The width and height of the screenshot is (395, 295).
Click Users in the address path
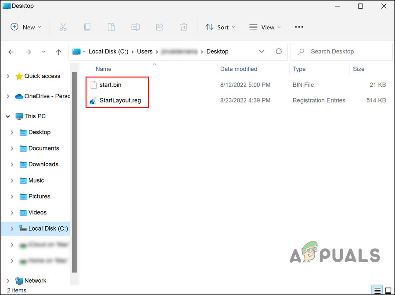(x=144, y=52)
